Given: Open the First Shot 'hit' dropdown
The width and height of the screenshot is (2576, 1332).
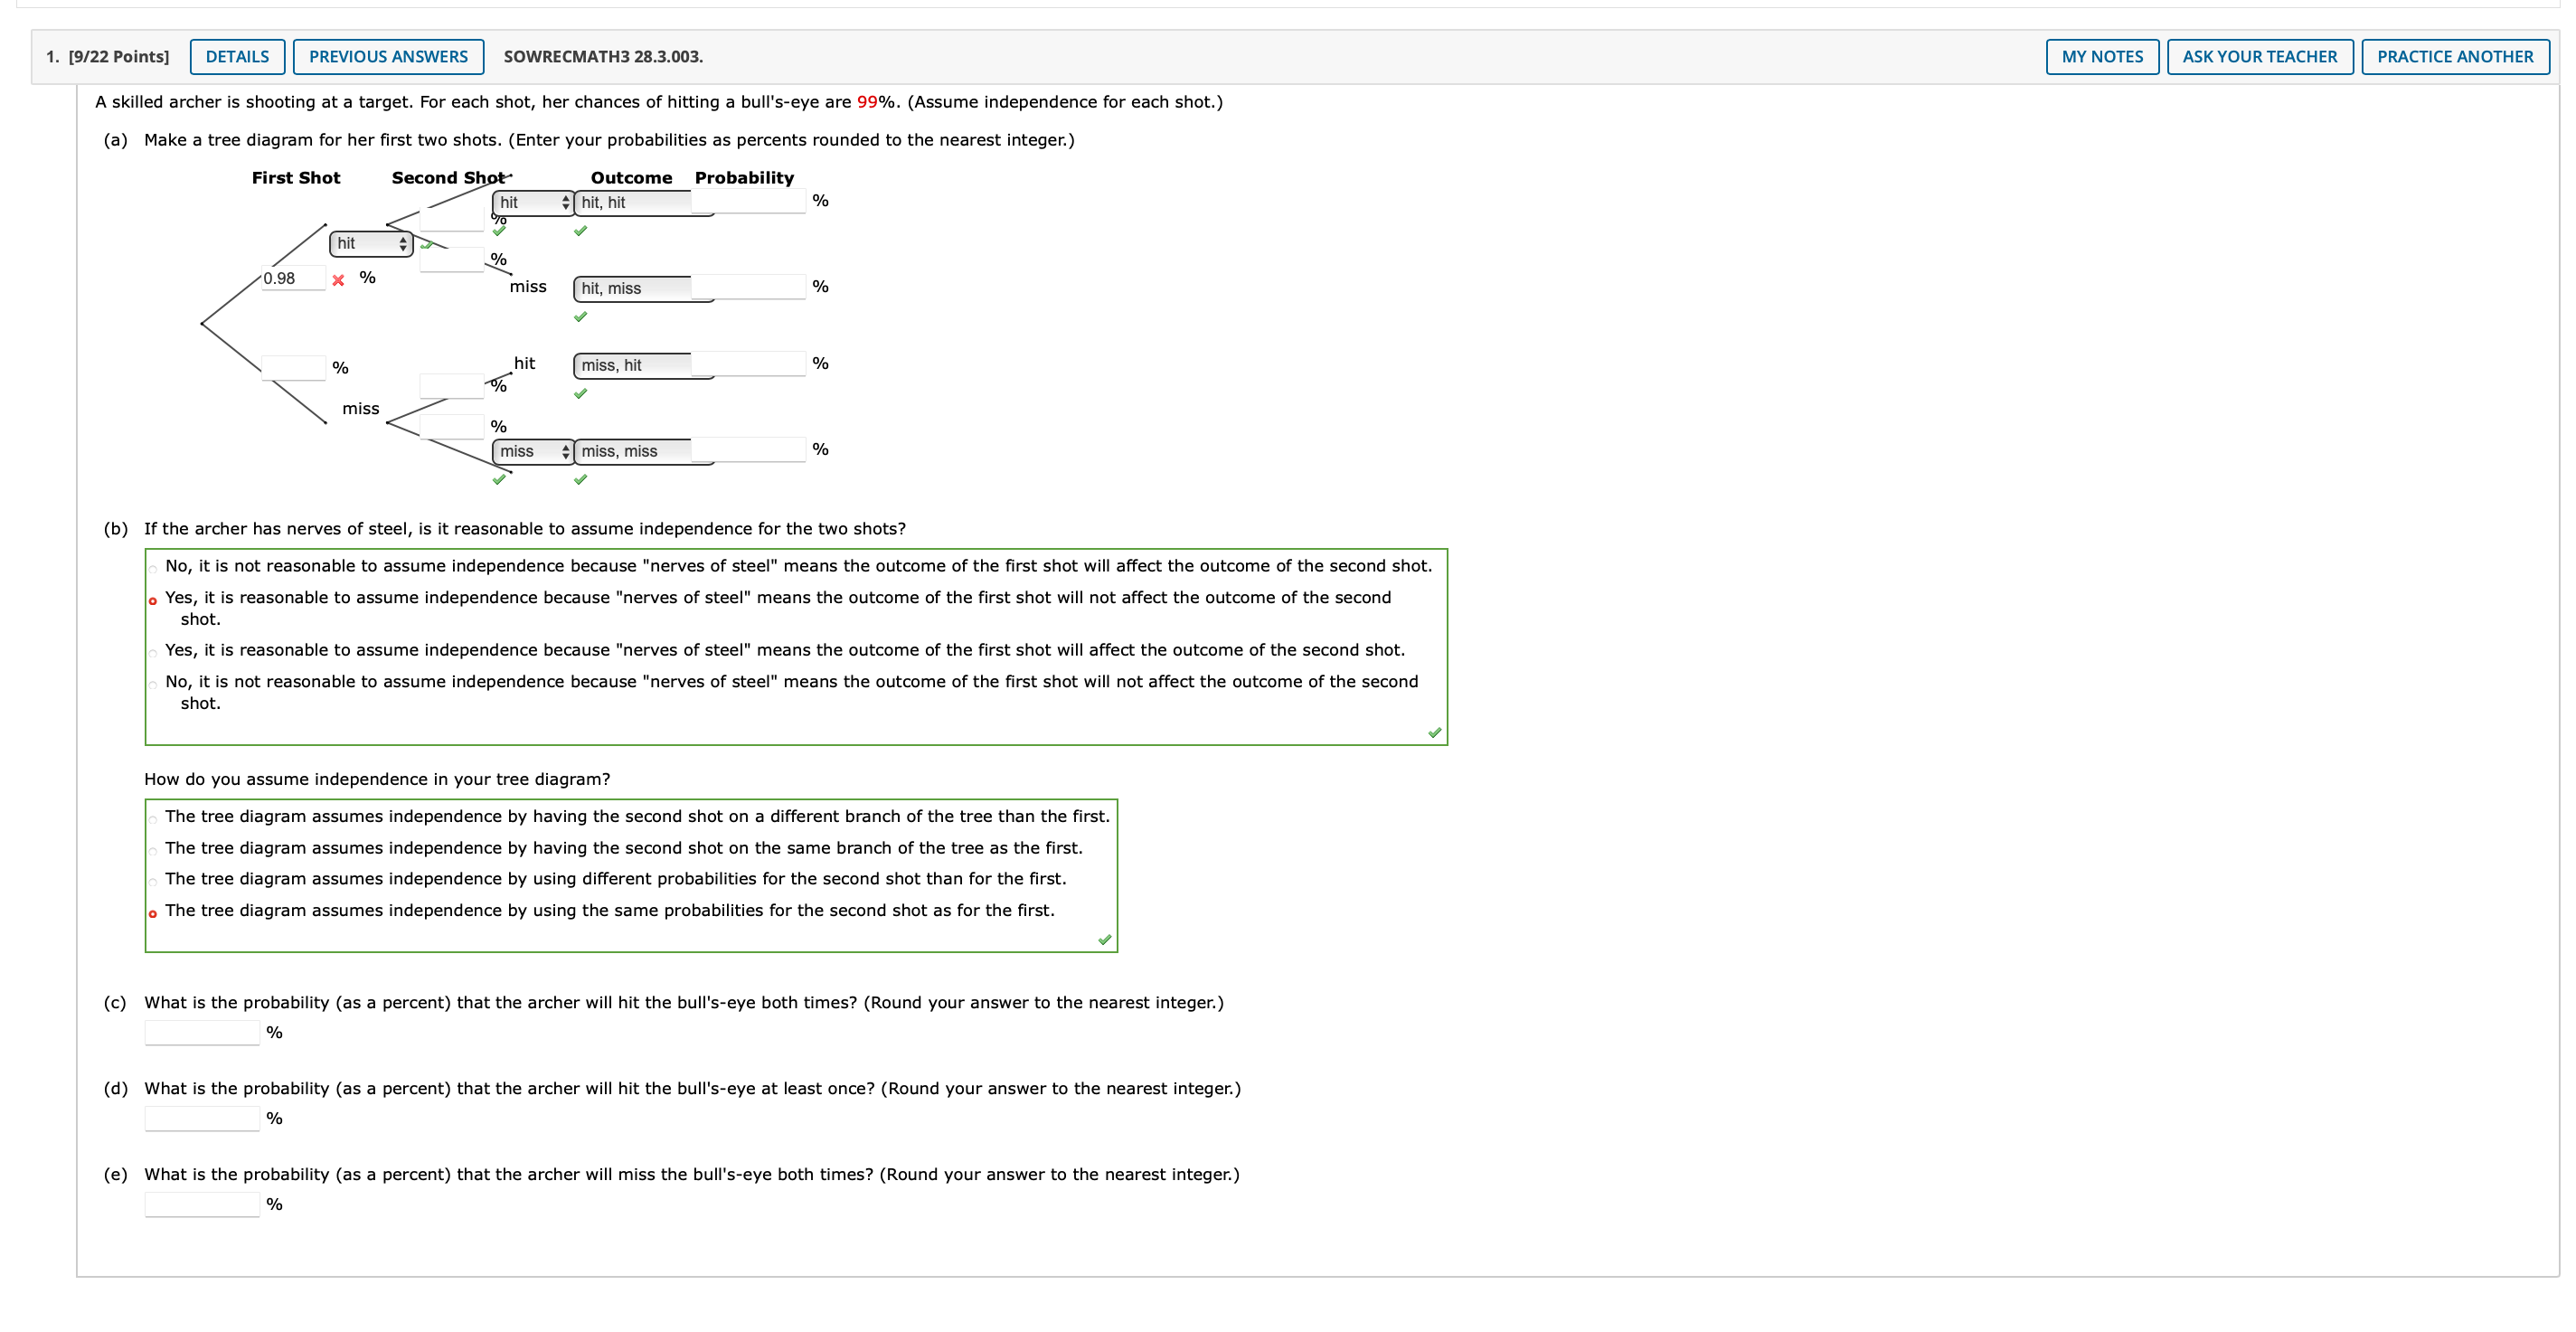Looking at the screenshot, I should (371, 243).
